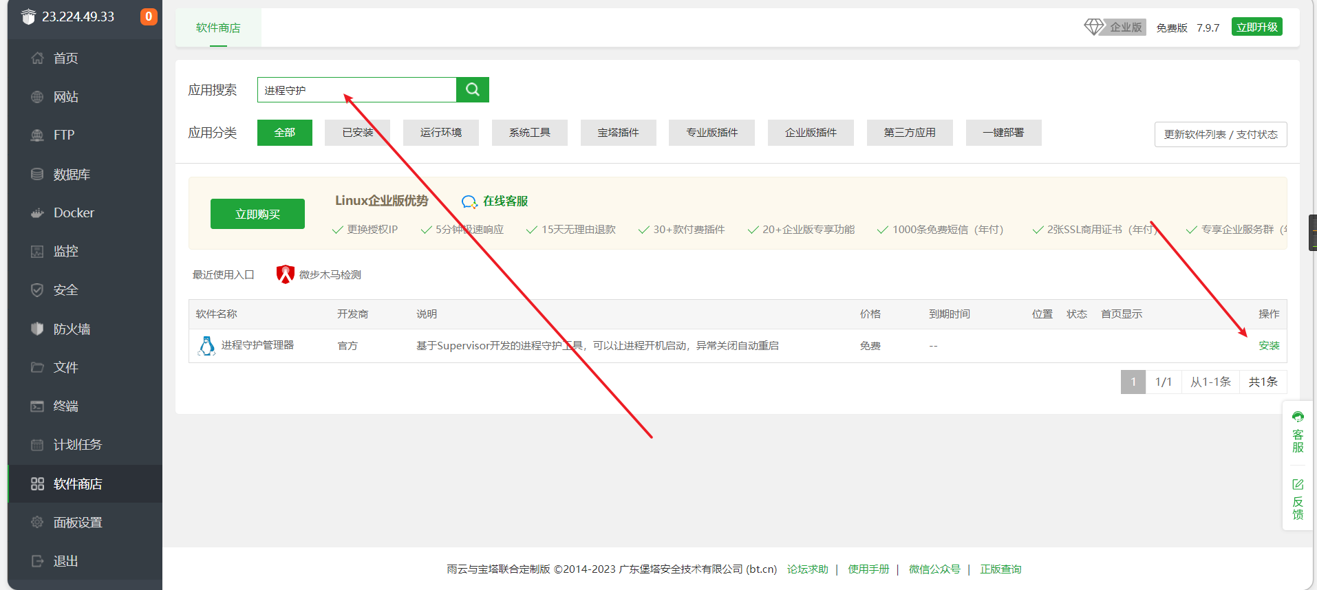Click page number 1 in pagination
This screenshot has width=1317, height=590.
coord(1133,382)
